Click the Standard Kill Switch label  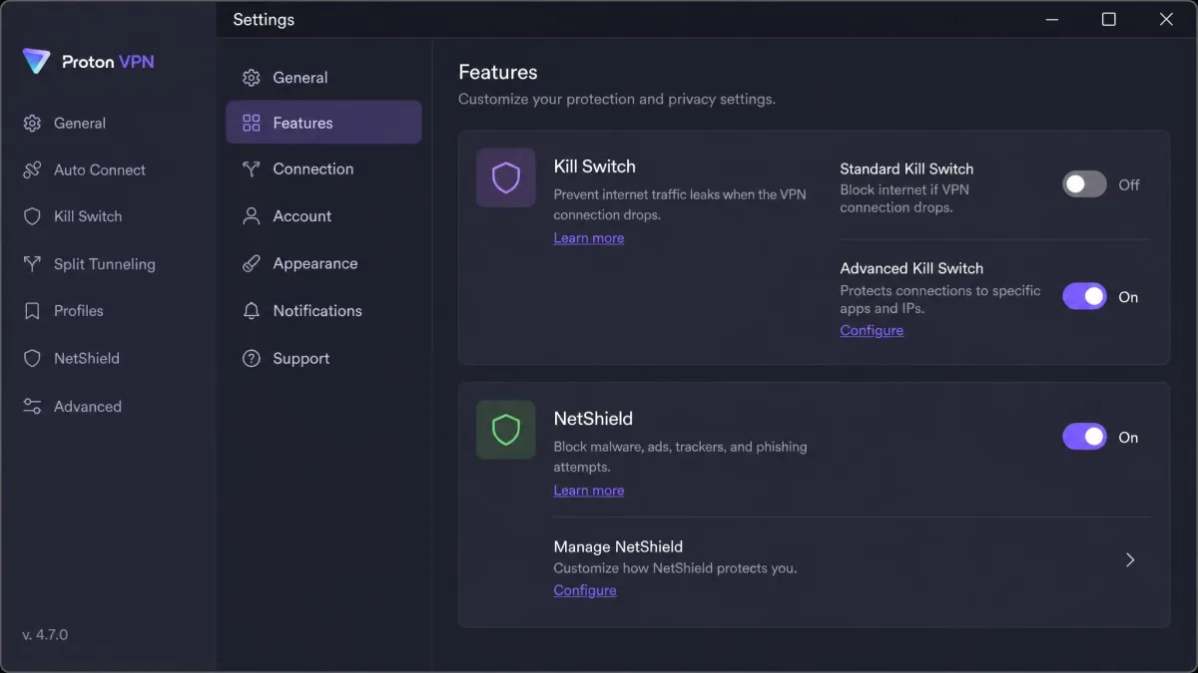pyautogui.click(x=906, y=169)
